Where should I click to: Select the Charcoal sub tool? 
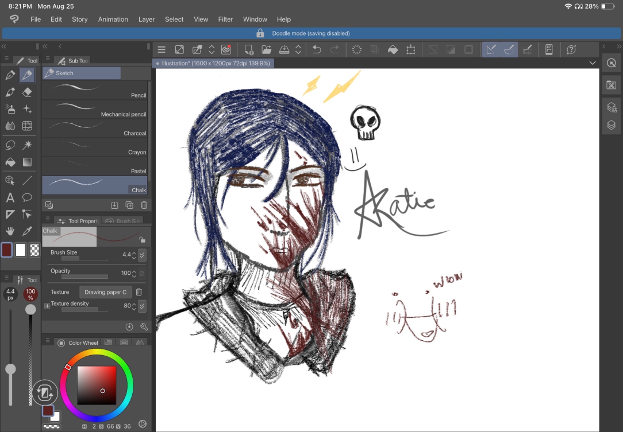tap(95, 129)
